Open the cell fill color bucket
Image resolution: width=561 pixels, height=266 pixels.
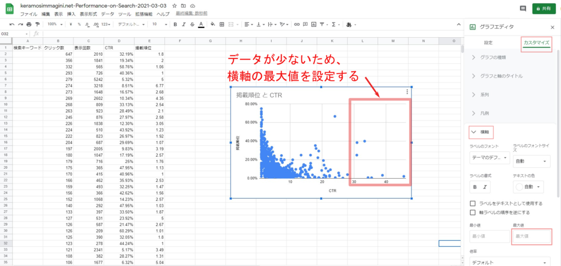click(x=213, y=24)
